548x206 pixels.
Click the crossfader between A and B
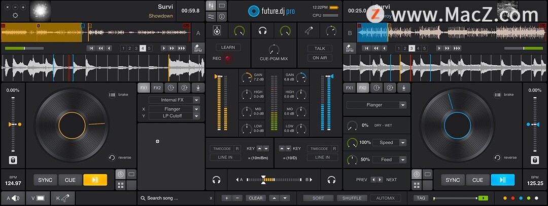click(x=273, y=180)
